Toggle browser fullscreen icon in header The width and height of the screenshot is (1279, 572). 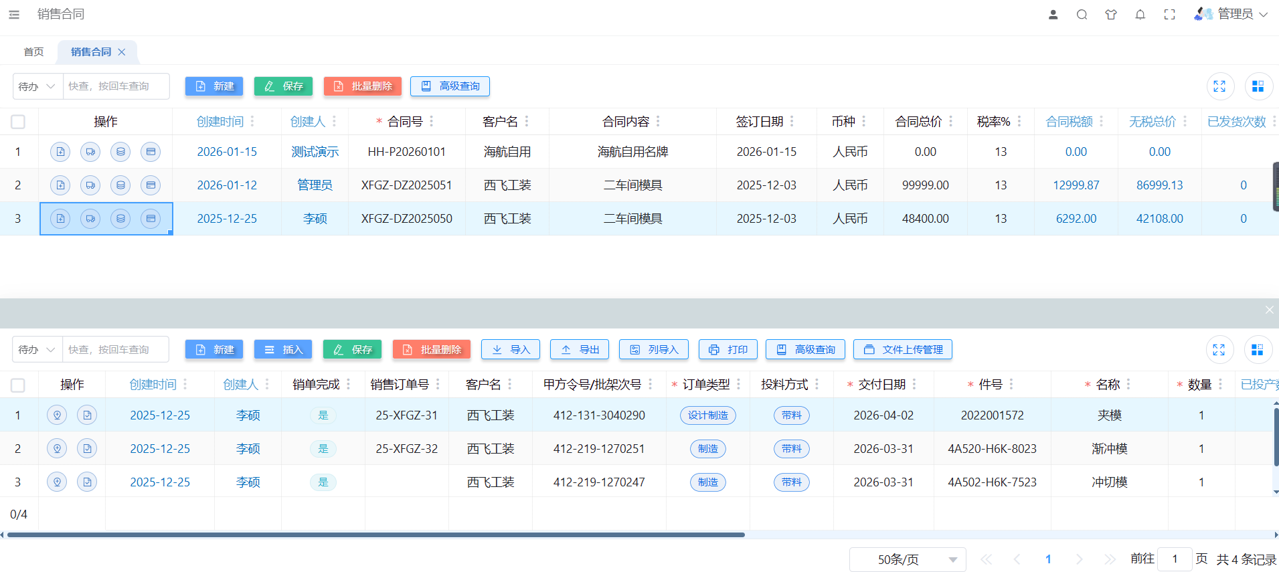point(1169,14)
